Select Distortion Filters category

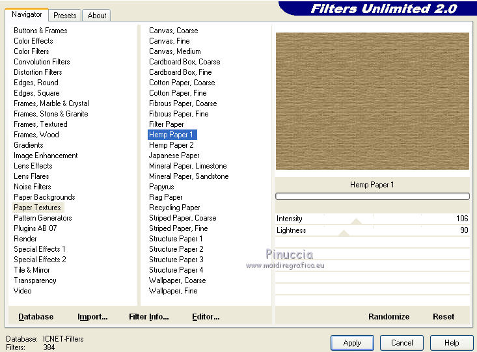pyautogui.click(x=38, y=72)
